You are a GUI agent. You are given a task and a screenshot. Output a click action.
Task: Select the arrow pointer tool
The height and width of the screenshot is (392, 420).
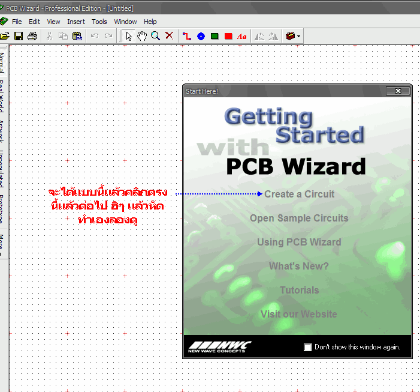point(129,36)
